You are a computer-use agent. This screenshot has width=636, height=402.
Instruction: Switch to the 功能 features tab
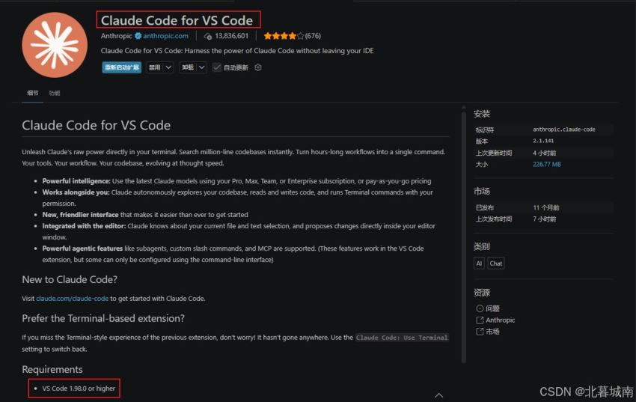pos(55,93)
